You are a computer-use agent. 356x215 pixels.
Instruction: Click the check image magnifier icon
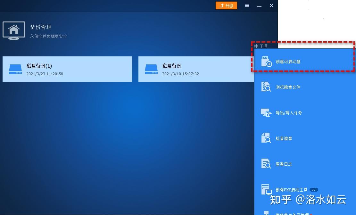click(266, 138)
